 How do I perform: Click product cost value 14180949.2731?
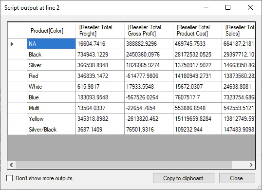(x=197, y=76)
